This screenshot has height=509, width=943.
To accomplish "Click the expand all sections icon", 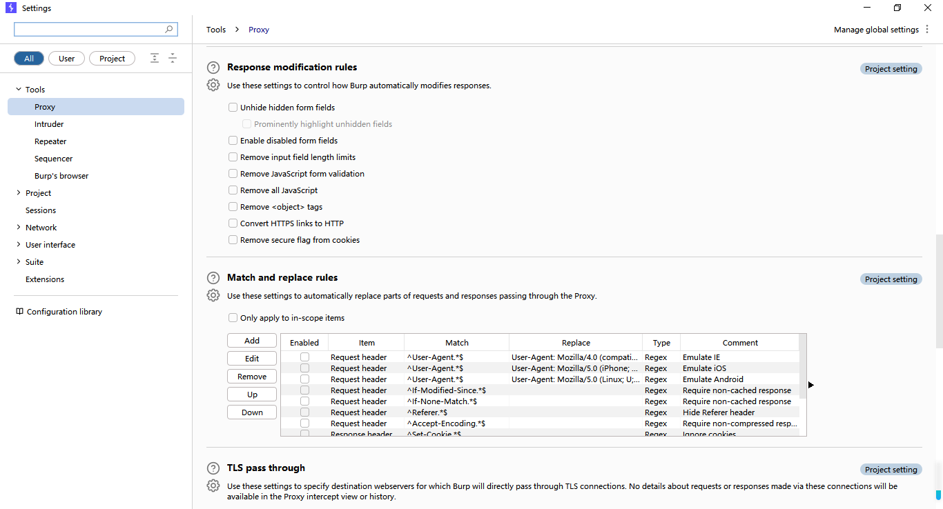I will (x=155, y=59).
